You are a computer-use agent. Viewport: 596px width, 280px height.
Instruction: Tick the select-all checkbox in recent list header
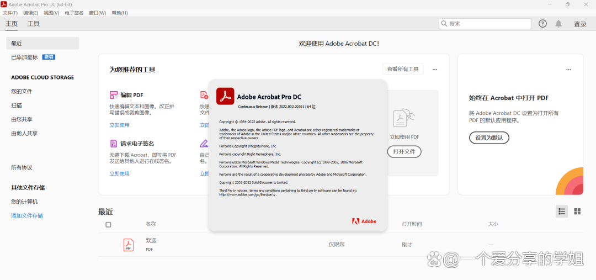pos(108,224)
